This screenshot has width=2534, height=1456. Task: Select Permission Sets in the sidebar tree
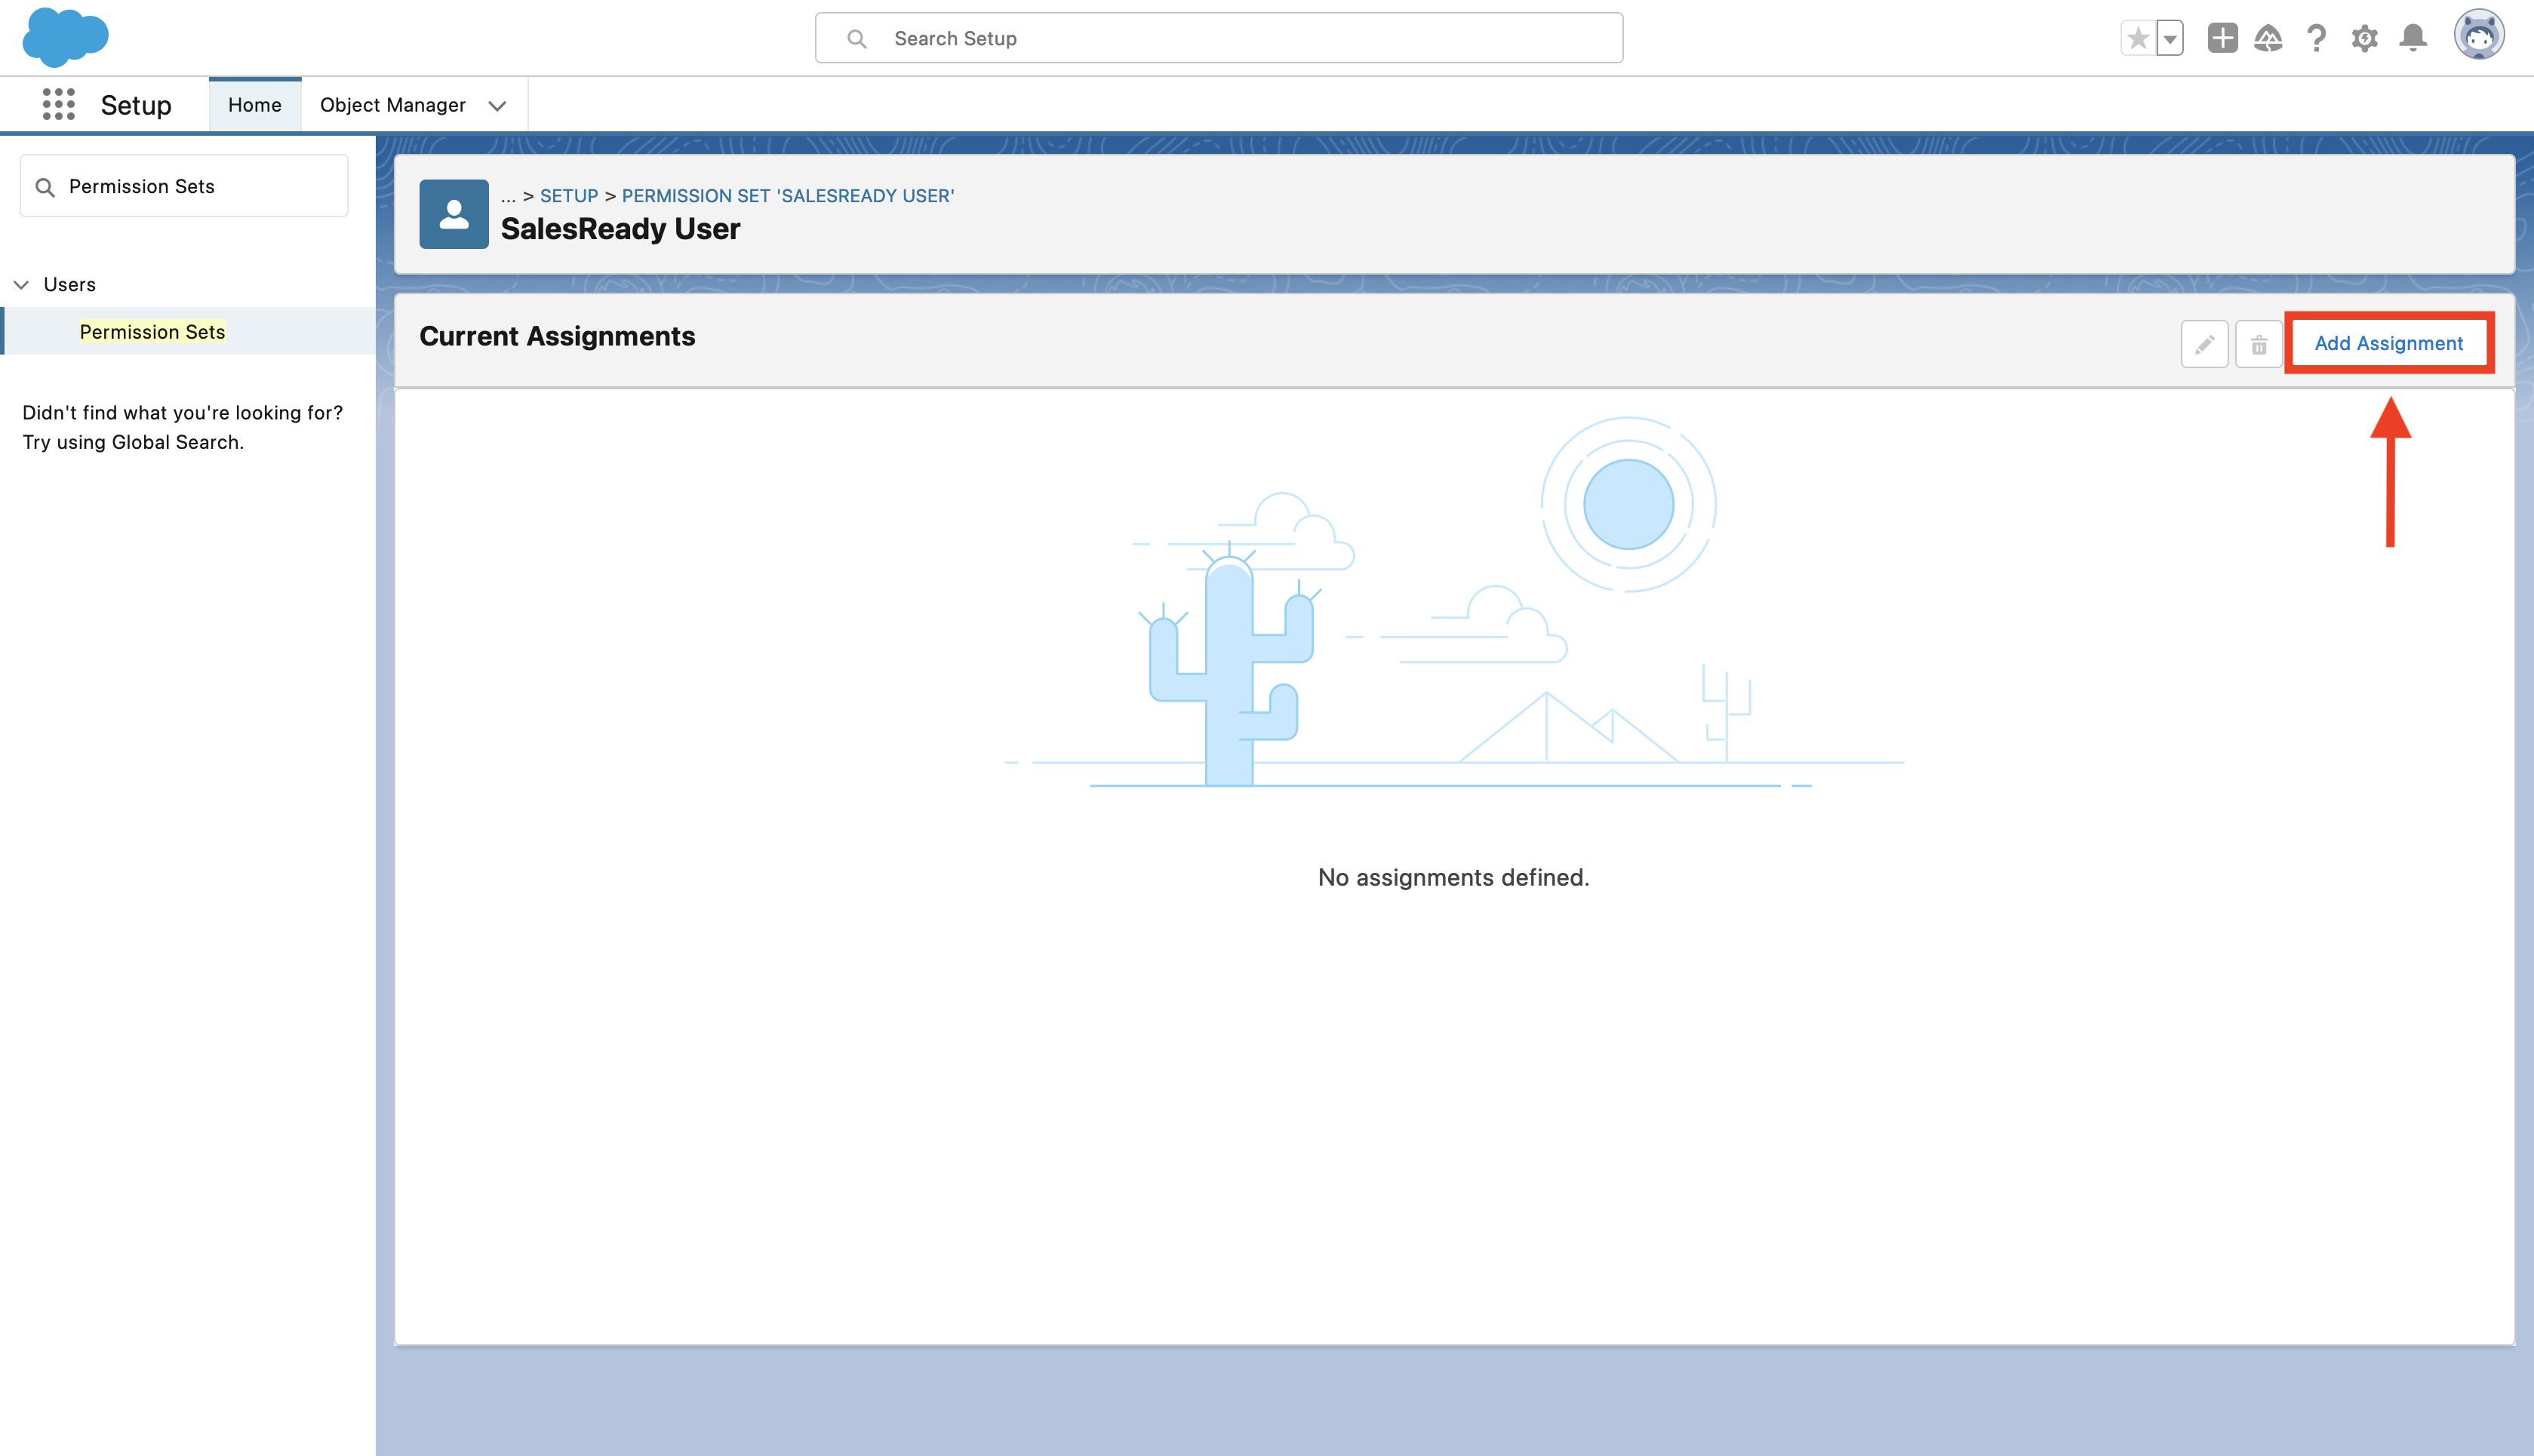[152, 331]
